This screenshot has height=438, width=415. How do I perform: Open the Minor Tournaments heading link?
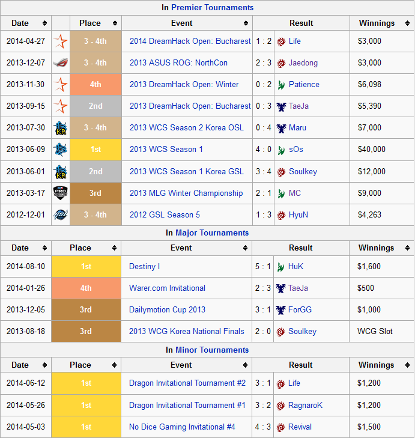coord(212,350)
